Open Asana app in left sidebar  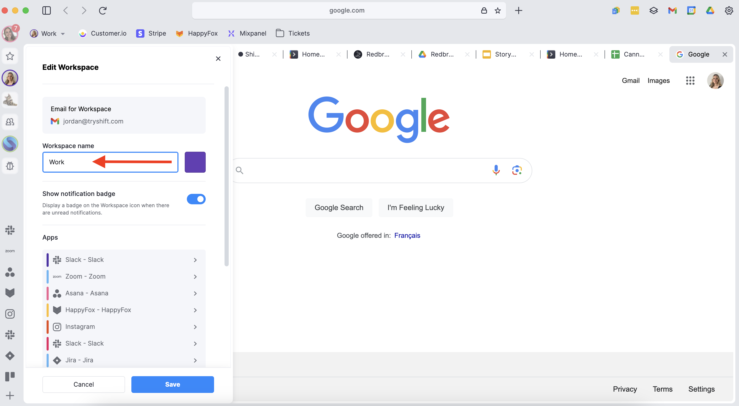(x=10, y=272)
